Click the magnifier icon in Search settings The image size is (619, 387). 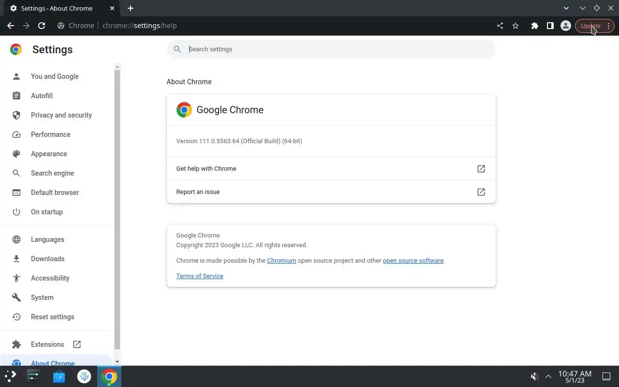[177, 49]
